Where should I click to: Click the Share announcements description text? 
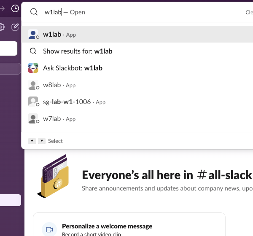167,188
